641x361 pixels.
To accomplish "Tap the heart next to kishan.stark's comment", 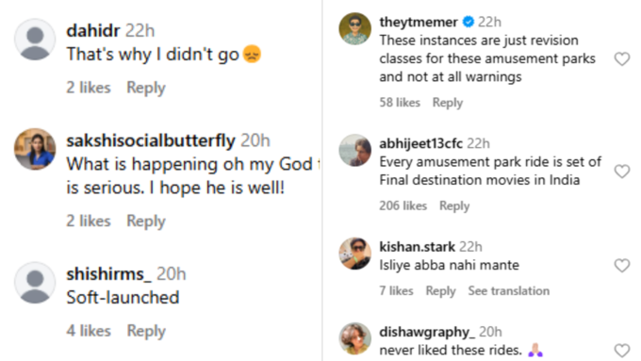I will (622, 266).
